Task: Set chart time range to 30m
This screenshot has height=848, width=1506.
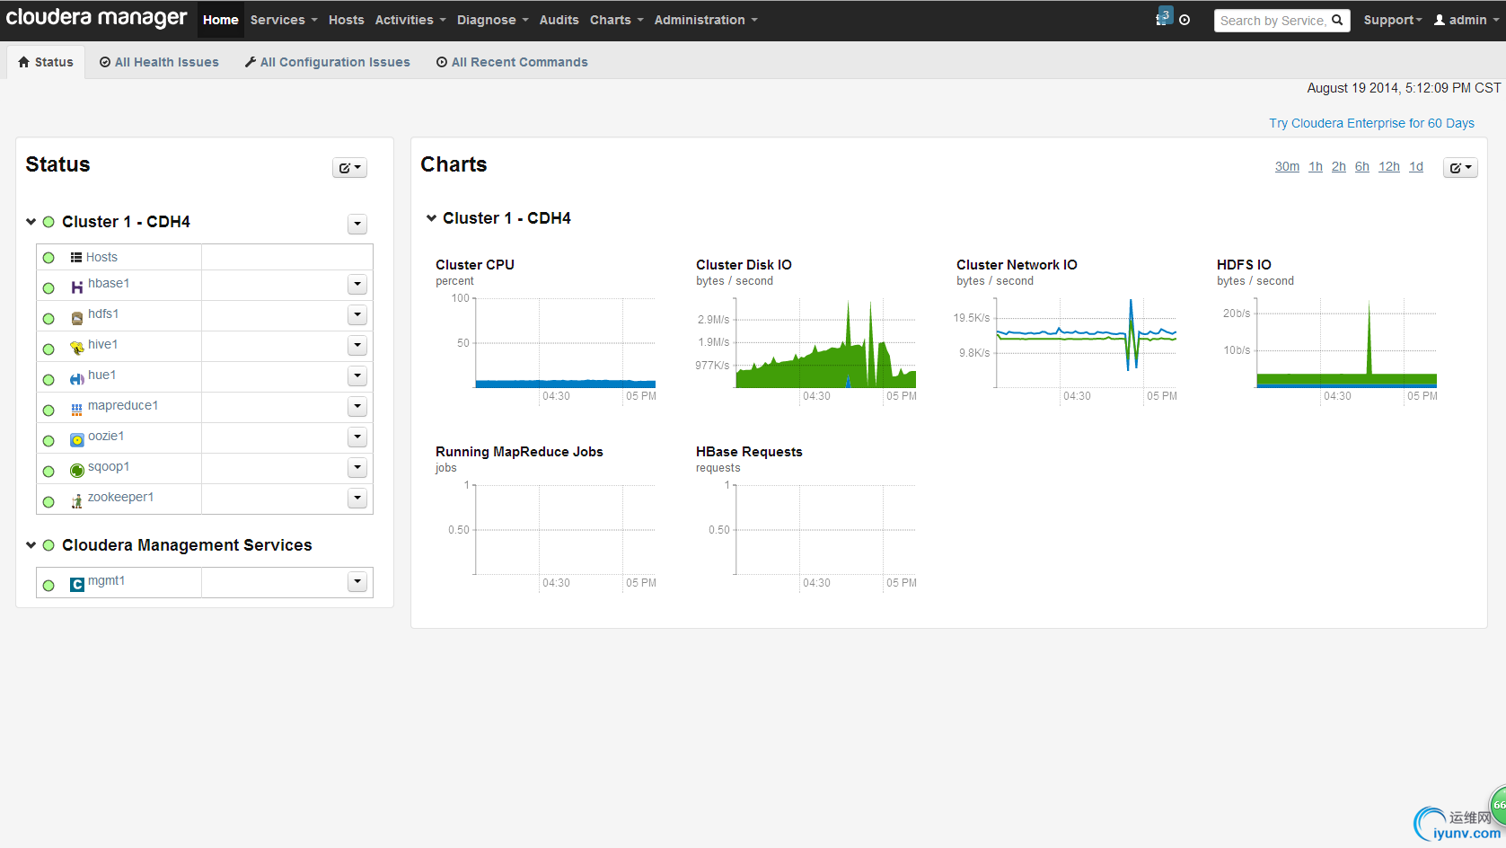Action: click(x=1287, y=166)
